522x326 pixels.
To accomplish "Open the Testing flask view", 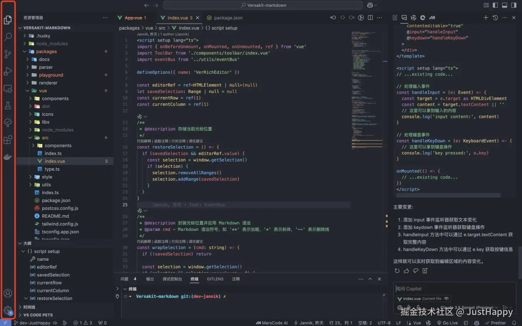I will coord(8,105).
